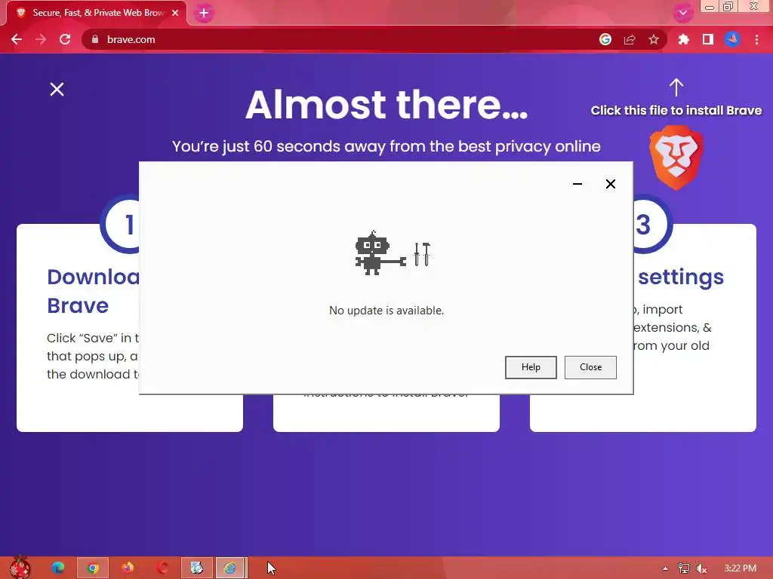
Task: Open Internet Explorer from the taskbar
Action: (231, 568)
